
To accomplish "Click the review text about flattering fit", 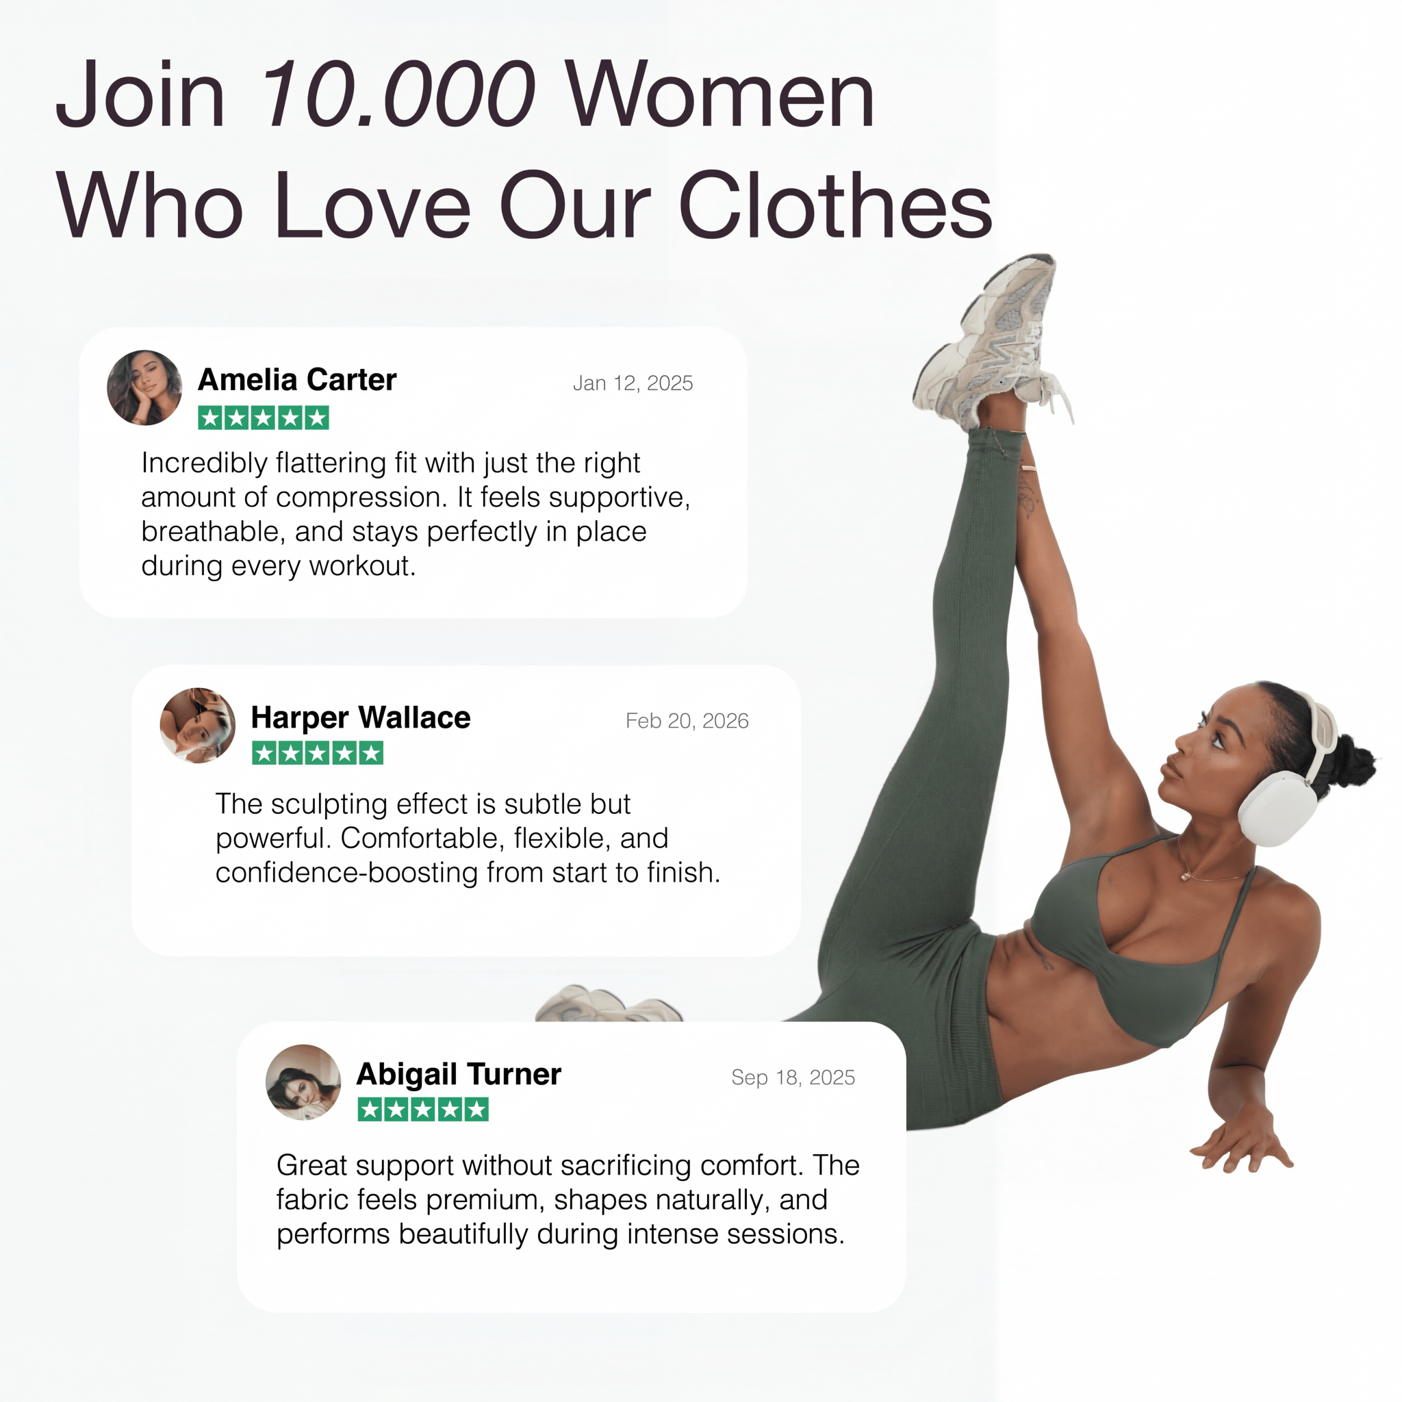I will [416, 514].
